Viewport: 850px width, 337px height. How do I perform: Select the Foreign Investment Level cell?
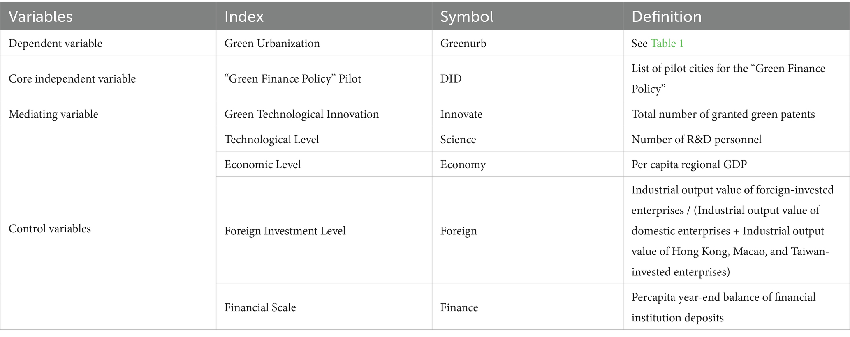(285, 231)
